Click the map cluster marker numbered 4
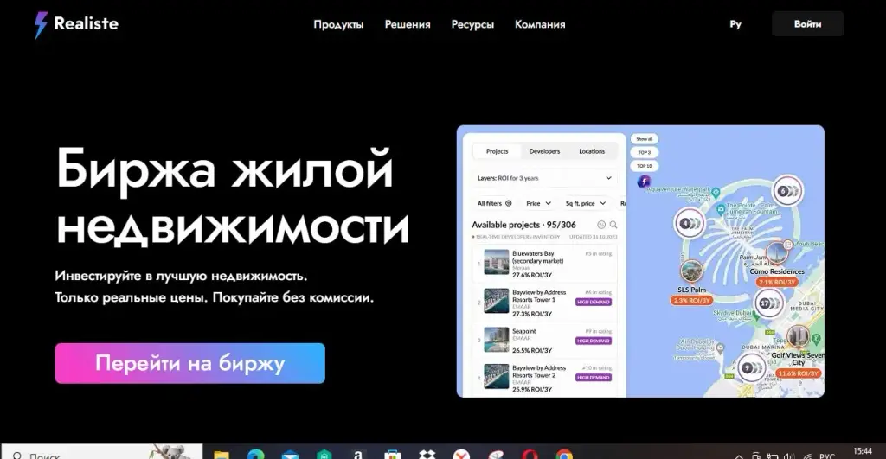The image size is (886, 459). (x=690, y=224)
